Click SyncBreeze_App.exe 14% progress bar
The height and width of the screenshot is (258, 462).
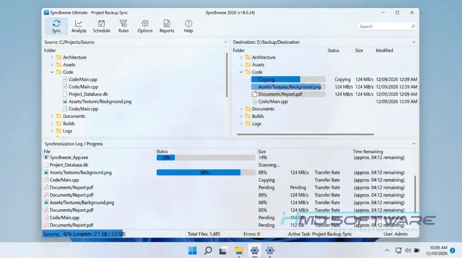pyautogui.click(x=206, y=157)
